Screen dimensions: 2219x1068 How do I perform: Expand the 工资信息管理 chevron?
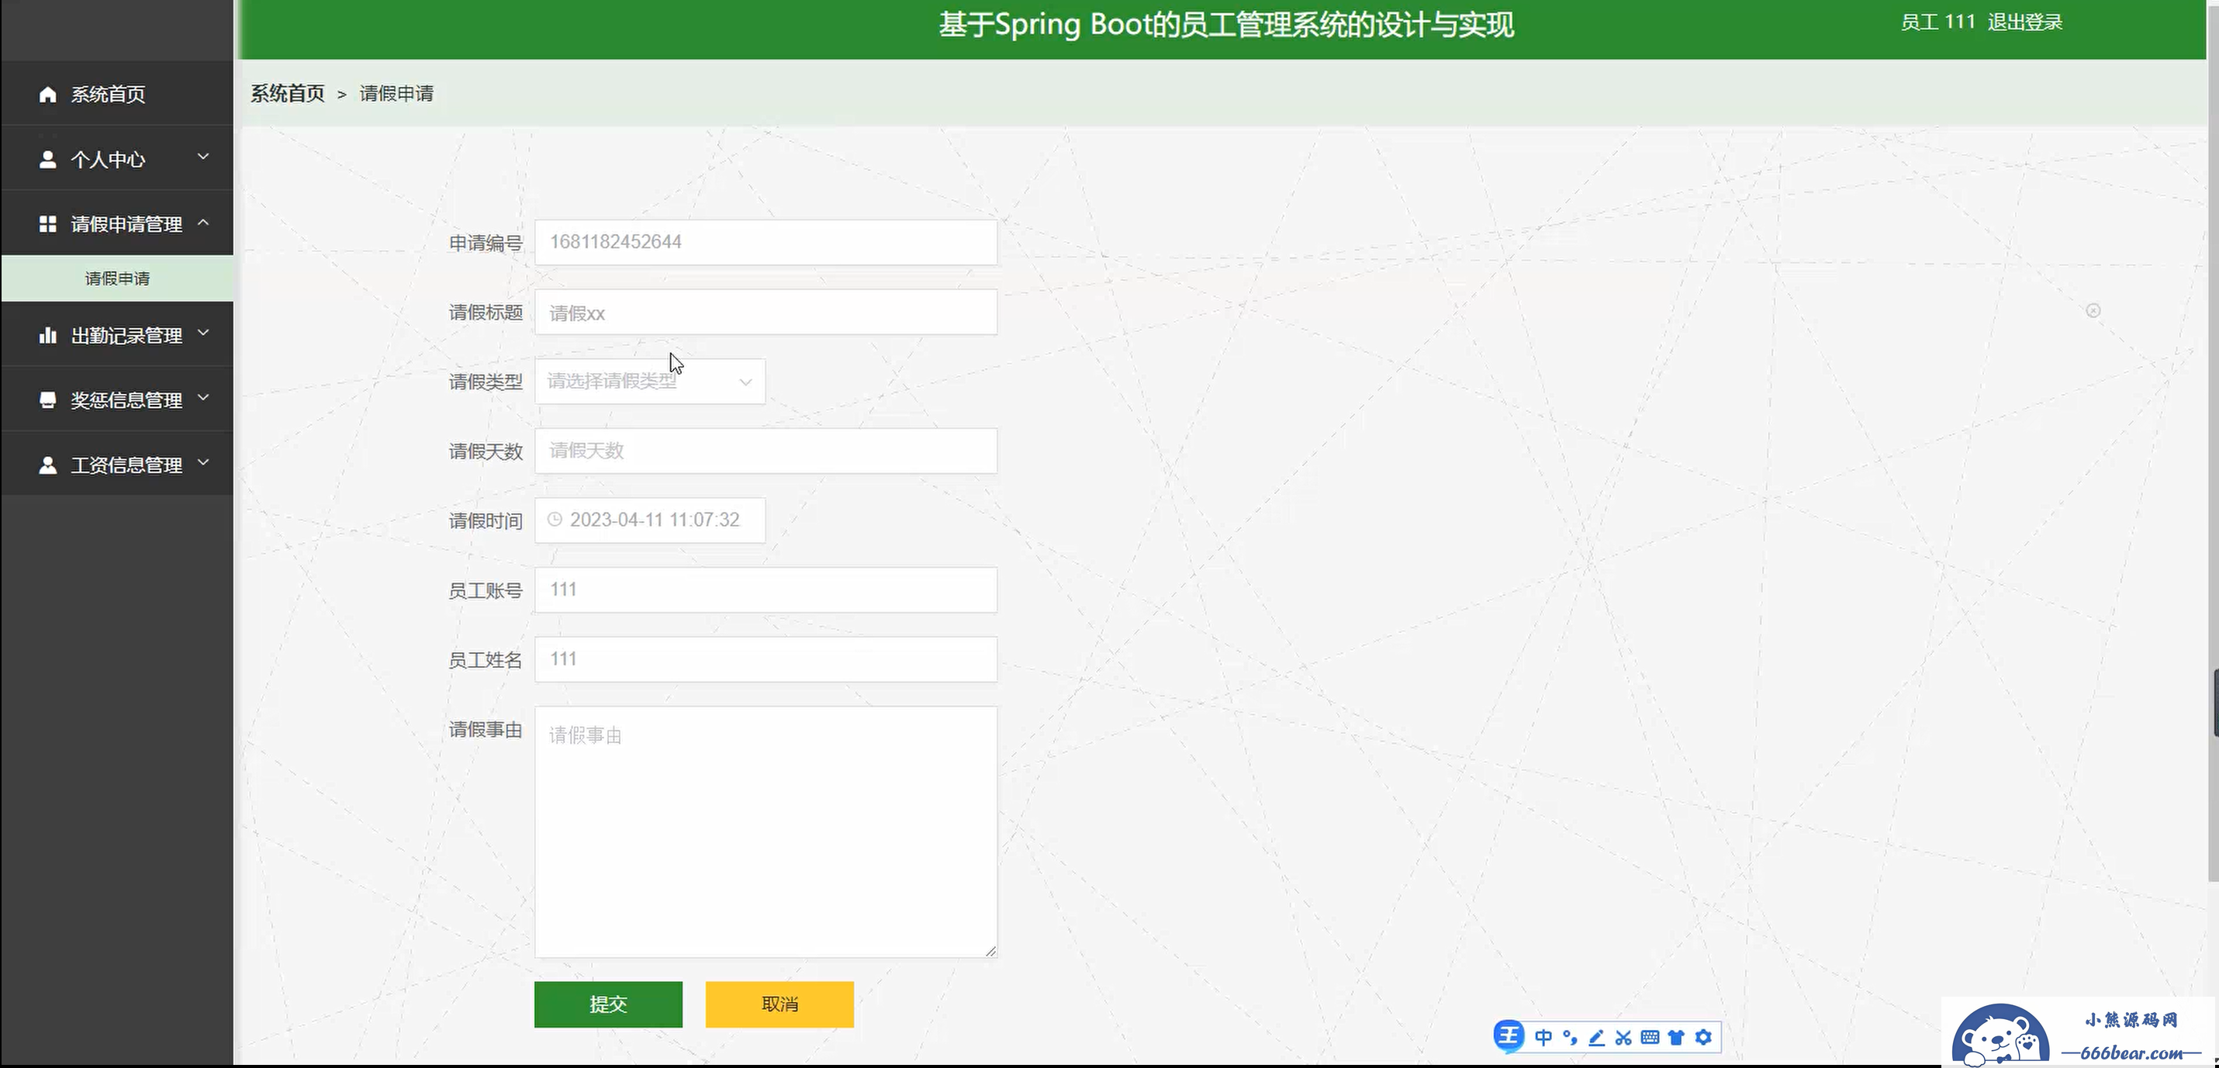pyautogui.click(x=203, y=462)
